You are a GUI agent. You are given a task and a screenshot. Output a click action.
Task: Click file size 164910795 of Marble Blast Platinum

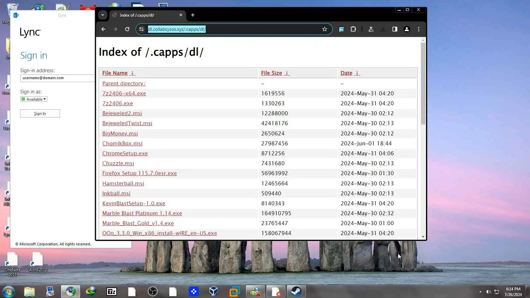click(276, 213)
